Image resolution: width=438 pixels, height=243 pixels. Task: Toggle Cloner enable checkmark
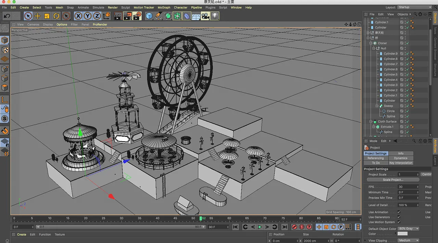coord(407,43)
